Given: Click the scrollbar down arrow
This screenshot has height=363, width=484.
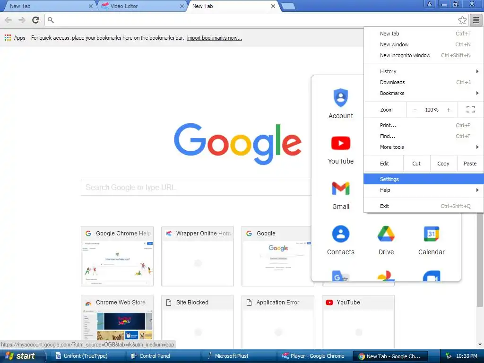Looking at the screenshot, I should click(480, 344).
